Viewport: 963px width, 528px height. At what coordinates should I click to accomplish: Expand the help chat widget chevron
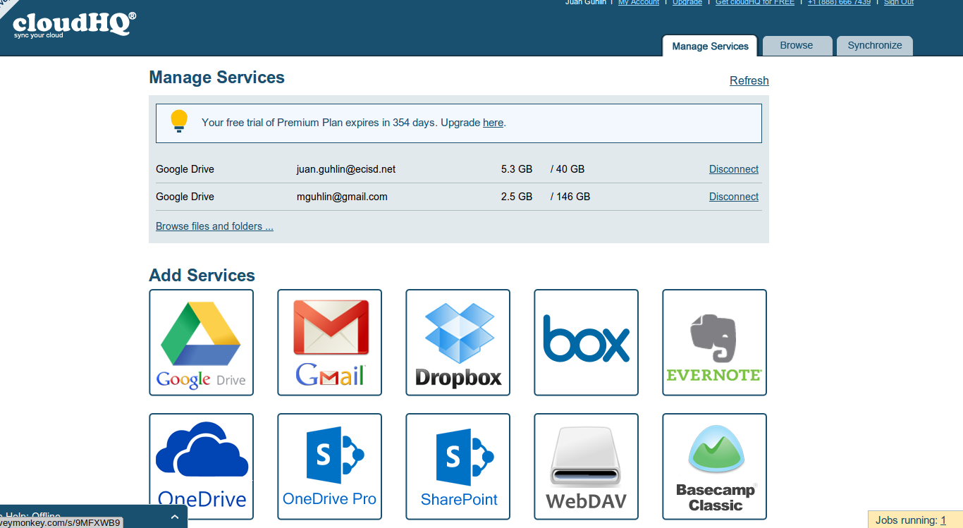(x=175, y=517)
